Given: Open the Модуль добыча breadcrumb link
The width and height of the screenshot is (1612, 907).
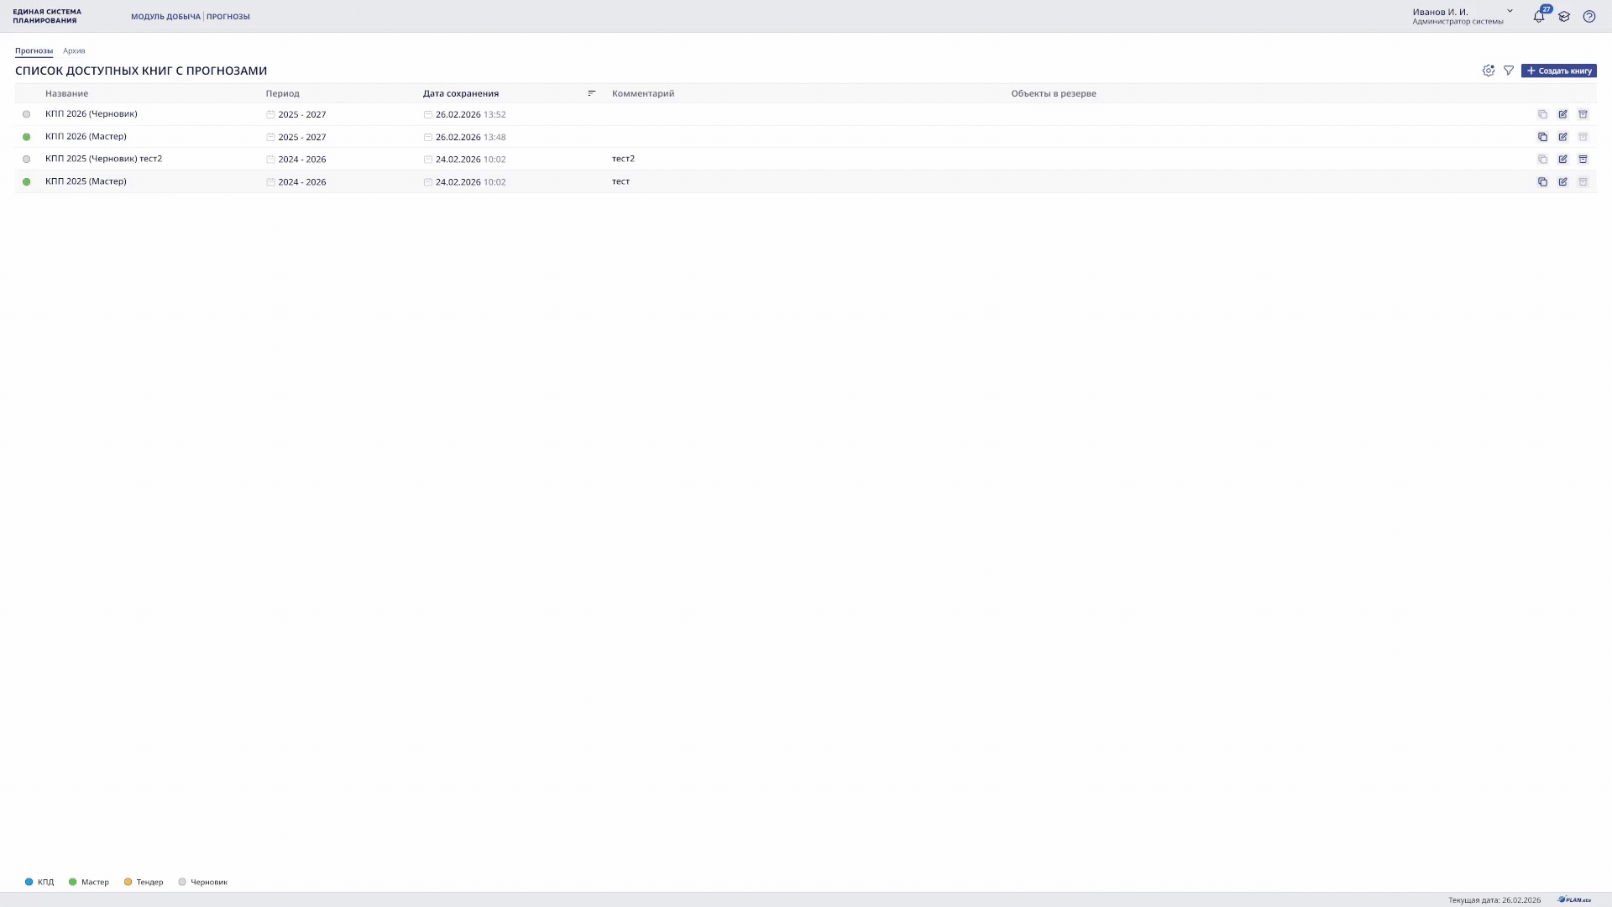Looking at the screenshot, I should (165, 17).
